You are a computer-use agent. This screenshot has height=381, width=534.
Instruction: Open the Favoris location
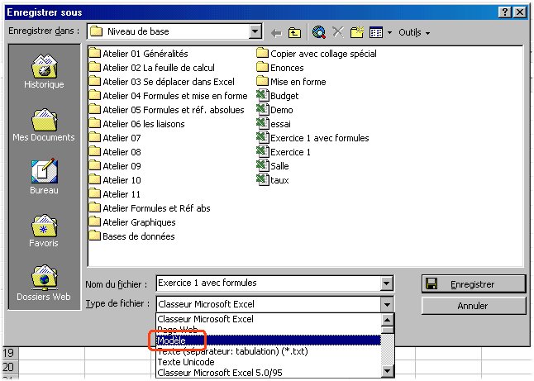44,231
